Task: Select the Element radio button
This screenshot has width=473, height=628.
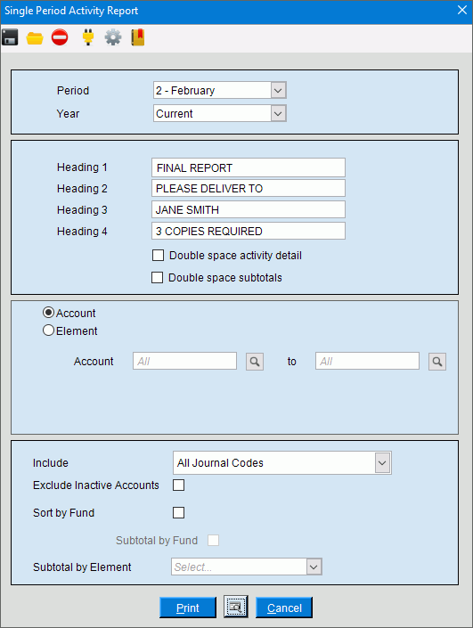Action: click(48, 330)
